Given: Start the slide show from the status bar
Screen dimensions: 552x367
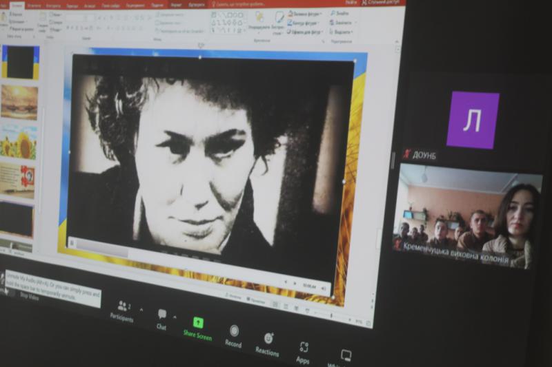Looking at the screenshot, I should click(307, 310).
